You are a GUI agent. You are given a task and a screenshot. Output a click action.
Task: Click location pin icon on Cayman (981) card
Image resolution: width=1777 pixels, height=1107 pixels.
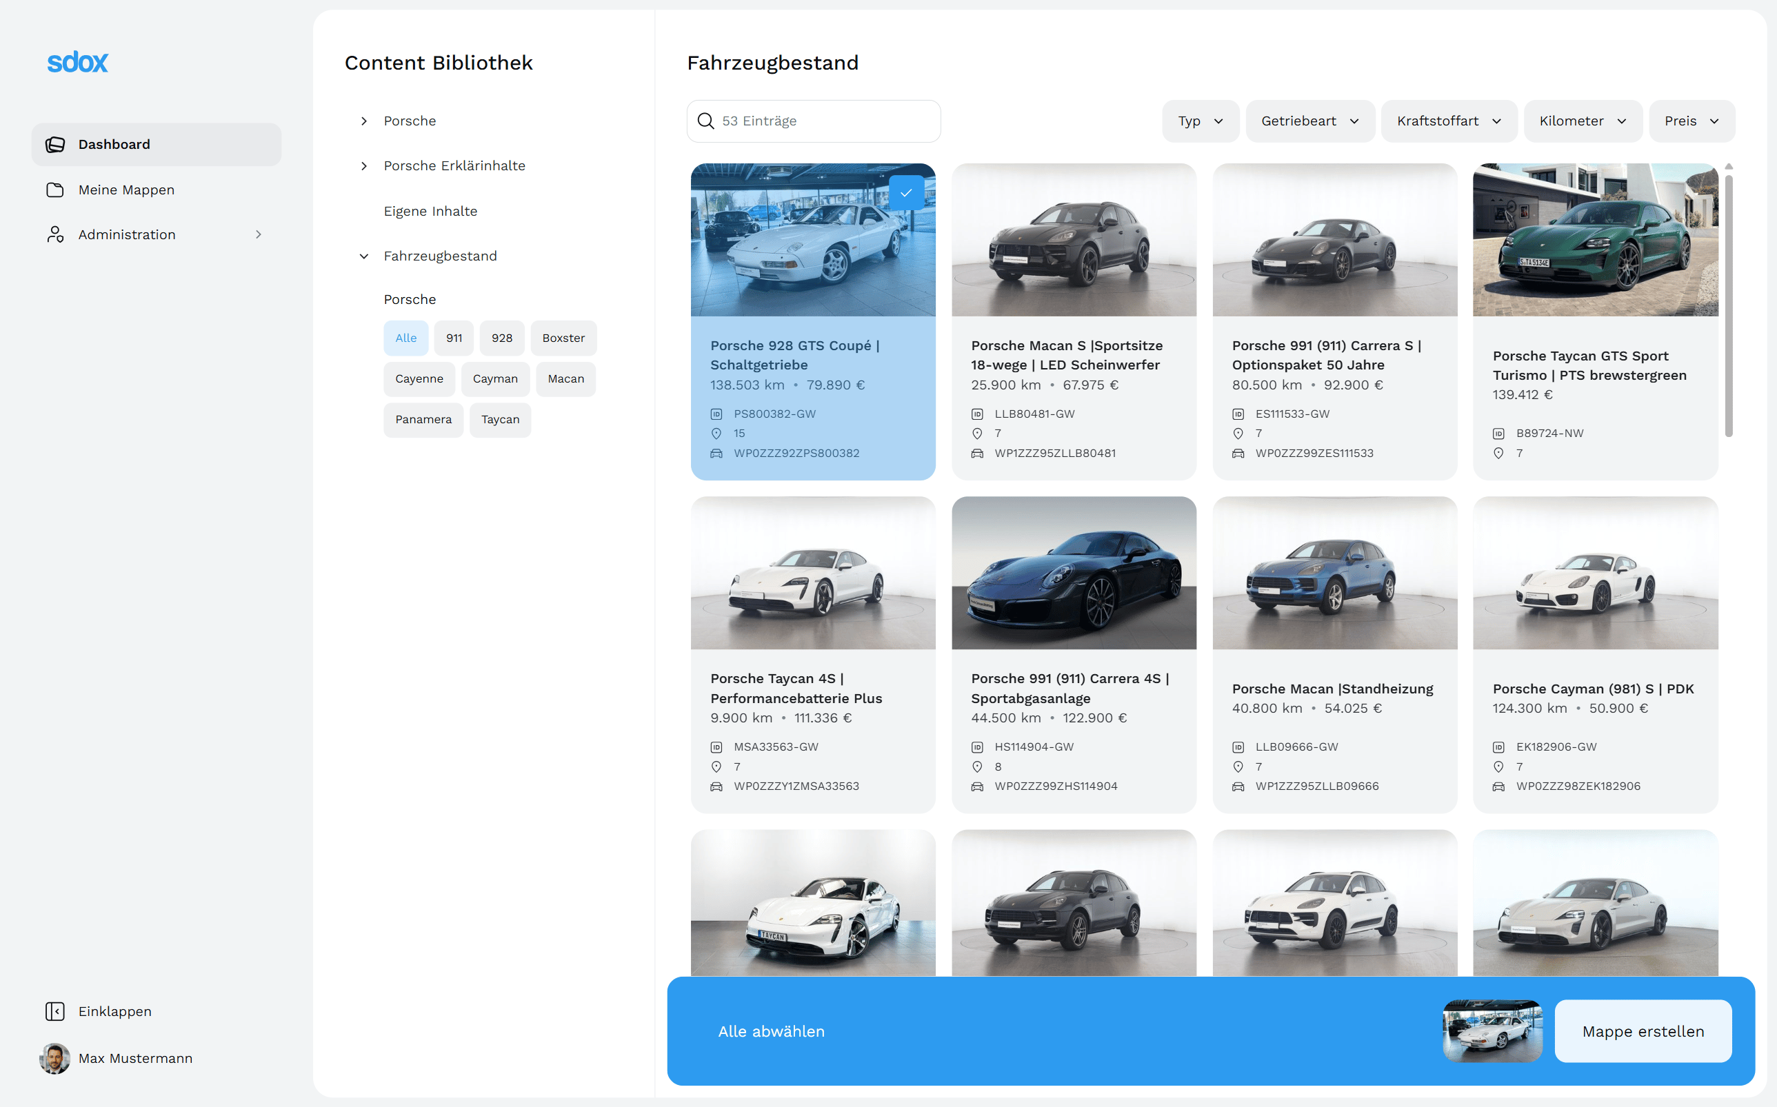pos(1498,766)
